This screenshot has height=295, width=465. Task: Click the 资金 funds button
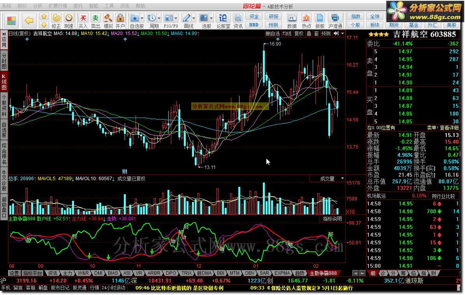(x=254, y=17)
